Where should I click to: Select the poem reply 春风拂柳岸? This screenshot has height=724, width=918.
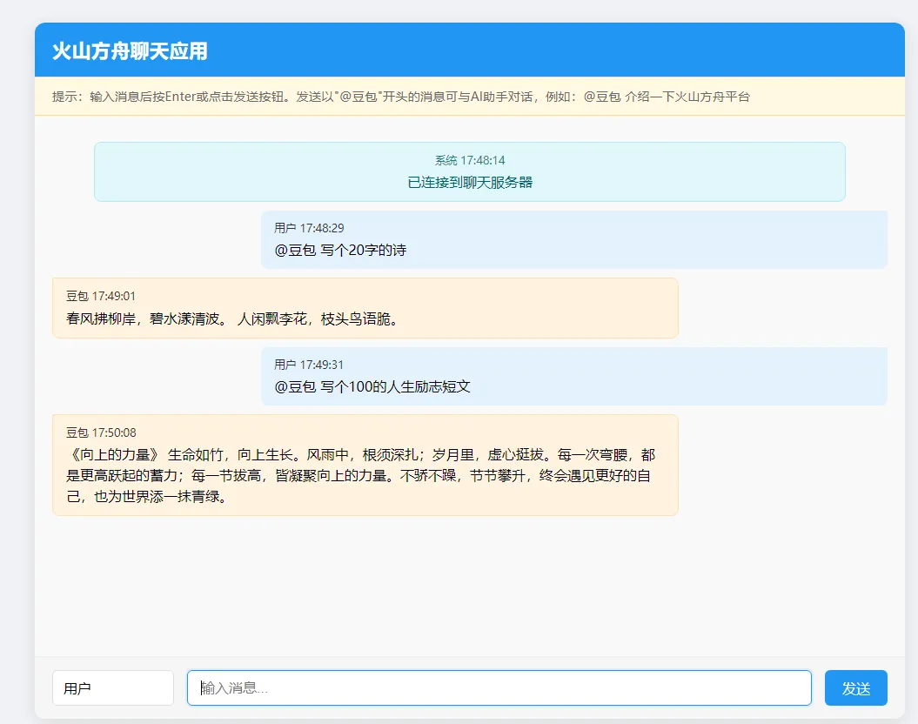point(233,319)
